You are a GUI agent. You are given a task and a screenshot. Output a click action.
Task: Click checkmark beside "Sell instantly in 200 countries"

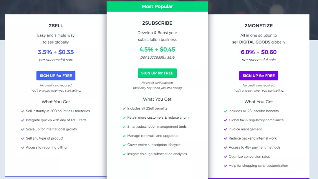coord(23,111)
